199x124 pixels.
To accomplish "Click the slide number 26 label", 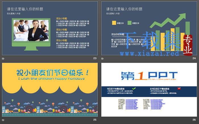I will point(194,120).
